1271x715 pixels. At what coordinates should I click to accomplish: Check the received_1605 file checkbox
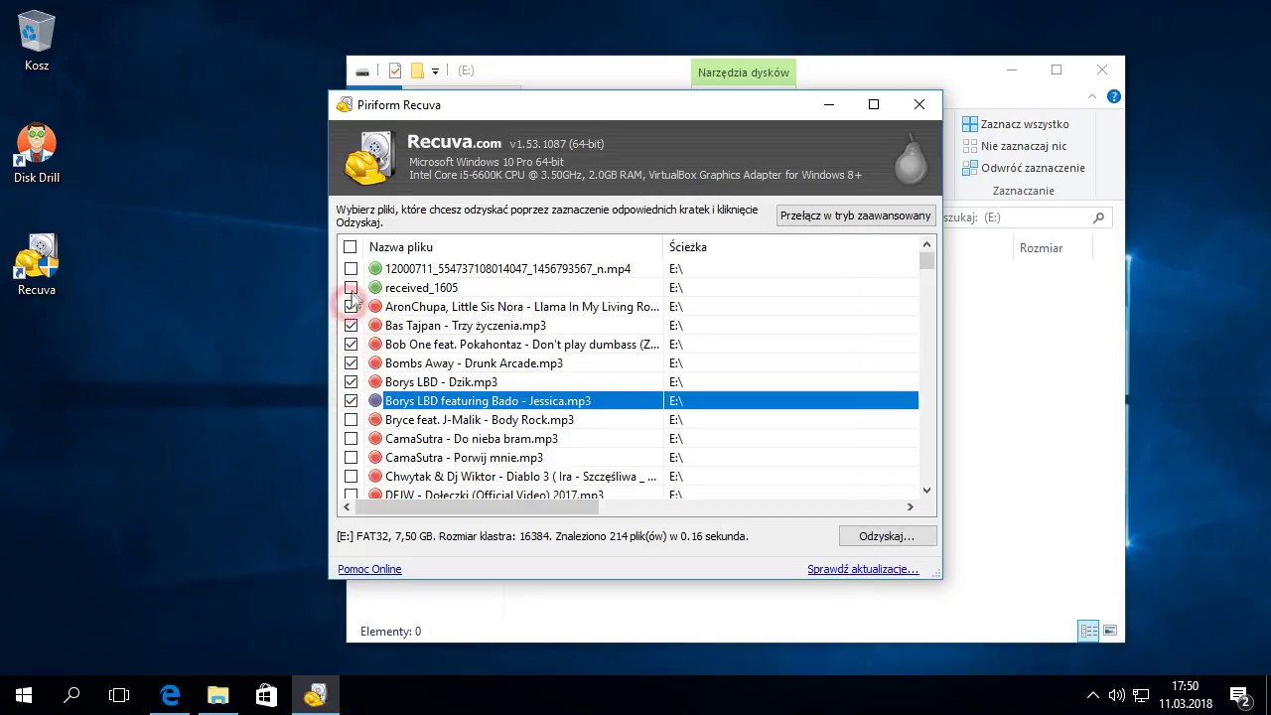pos(351,288)
